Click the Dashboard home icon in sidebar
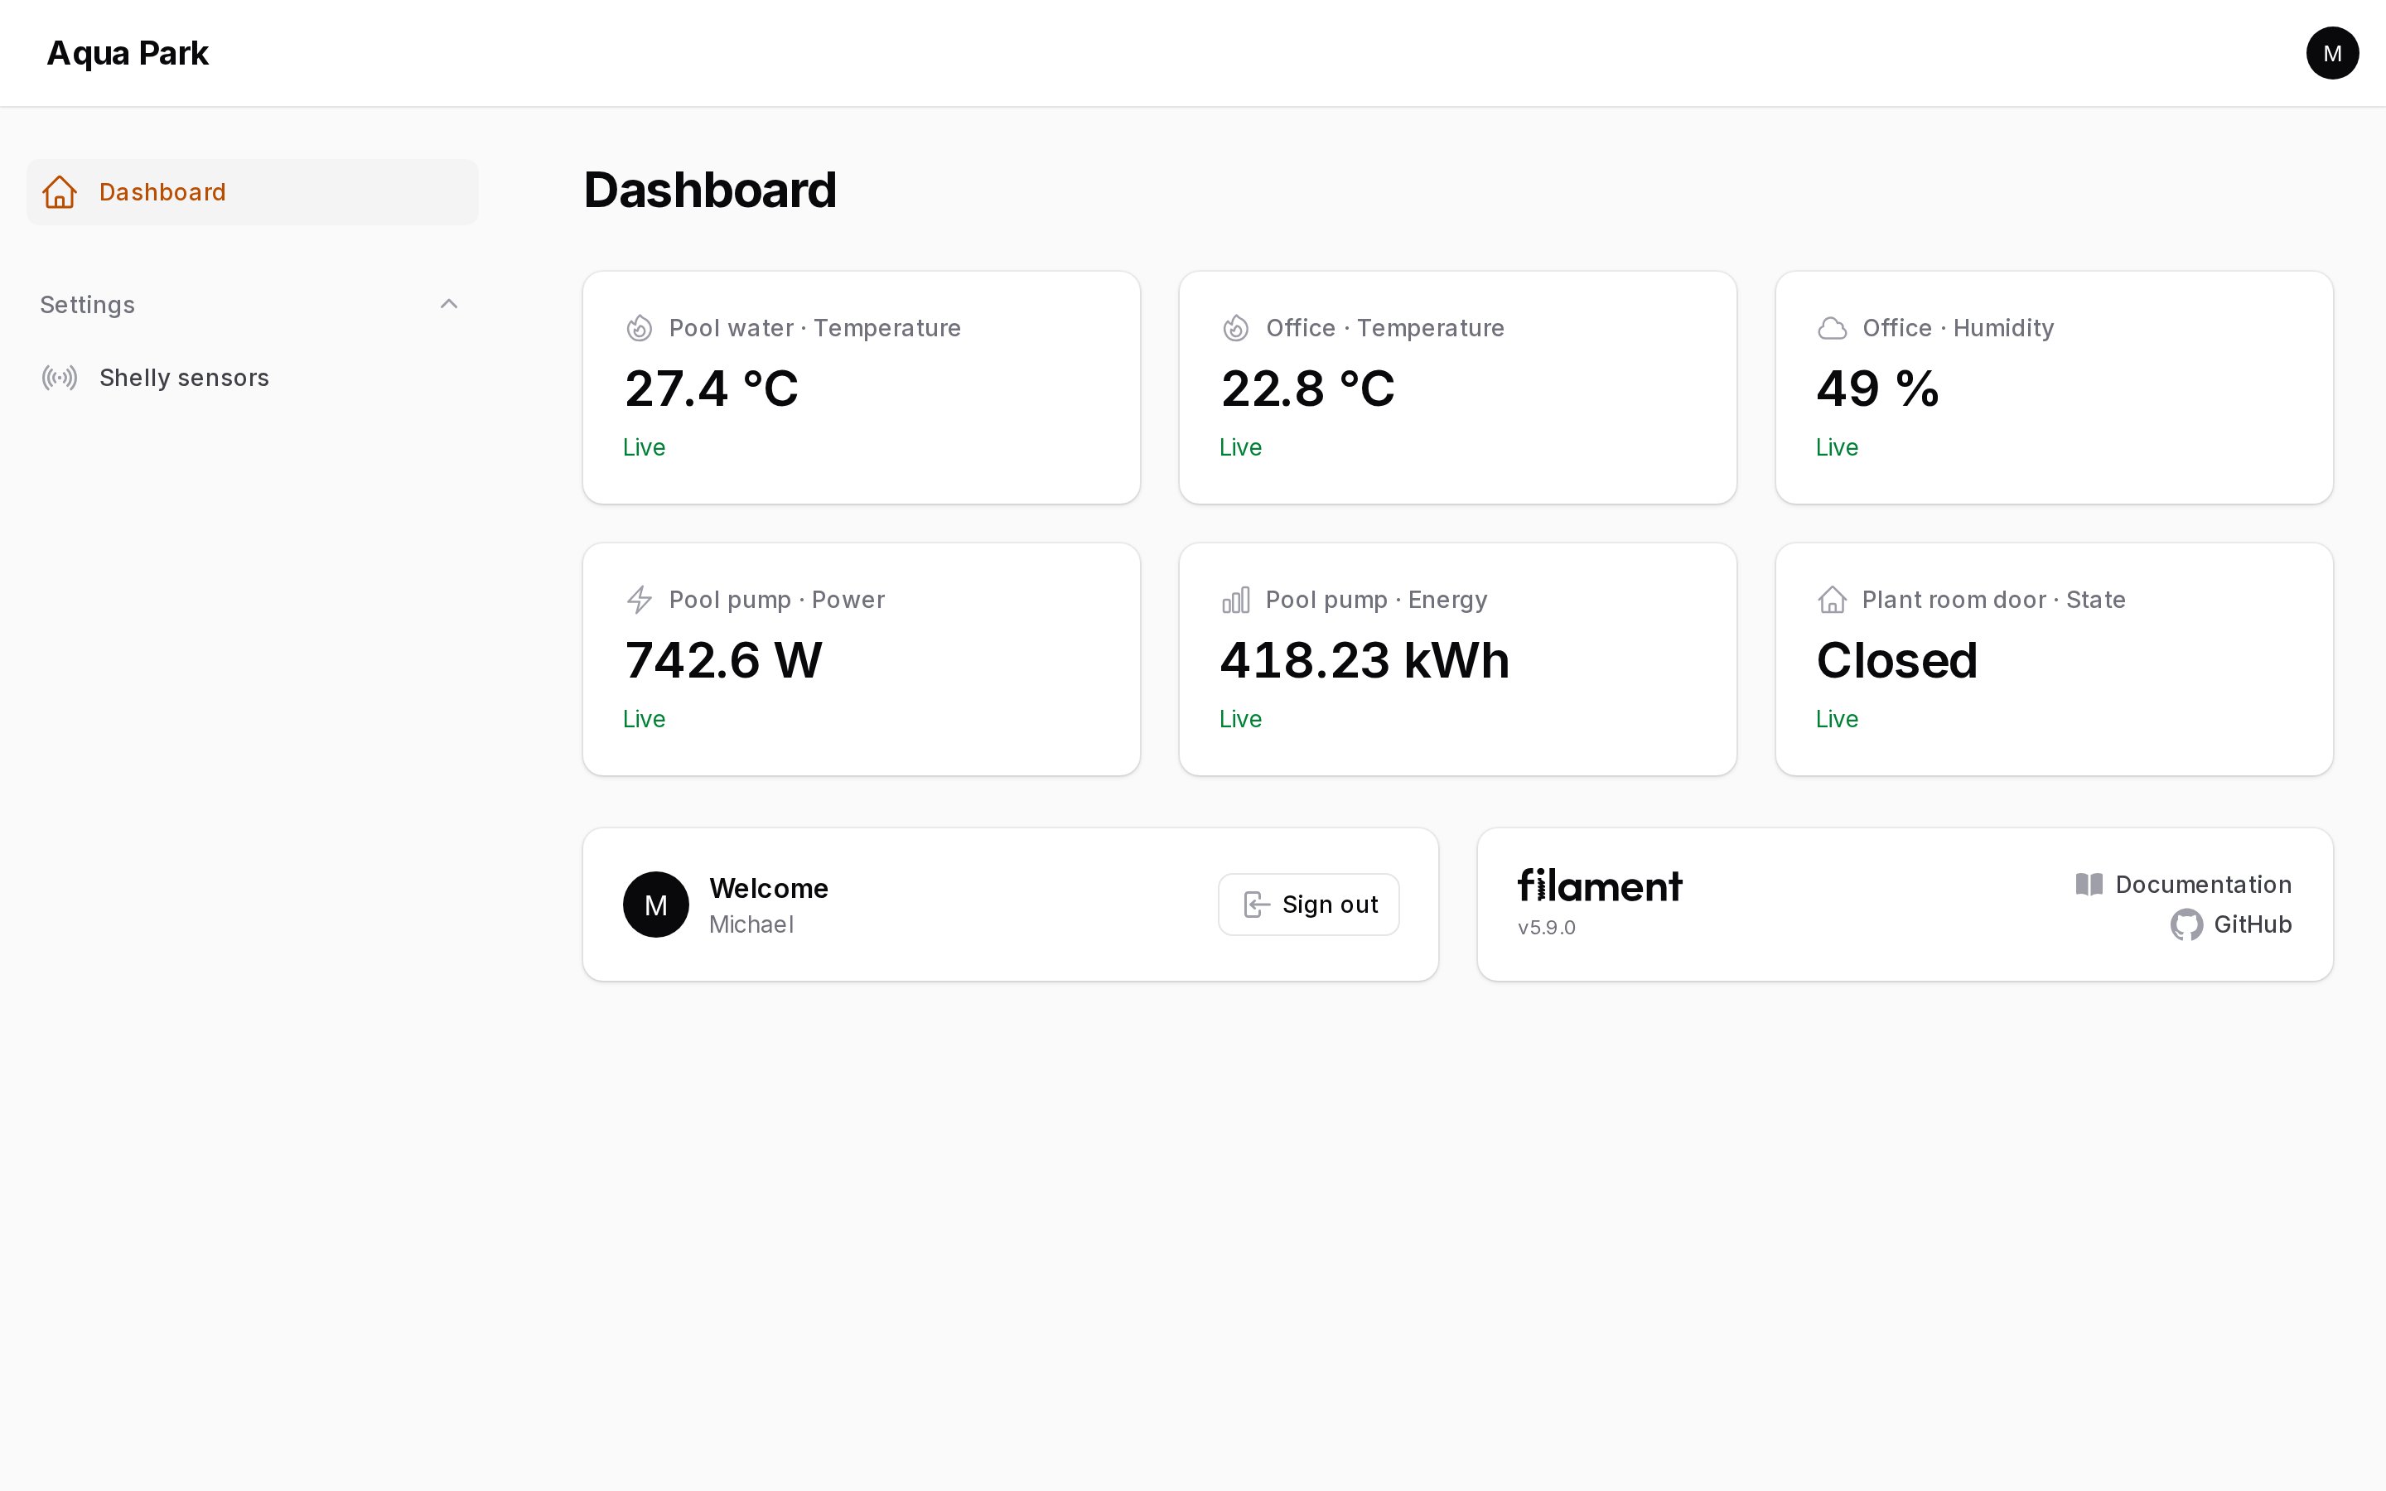Viewport: 2386px width, 1491px height. pos(60,192)
